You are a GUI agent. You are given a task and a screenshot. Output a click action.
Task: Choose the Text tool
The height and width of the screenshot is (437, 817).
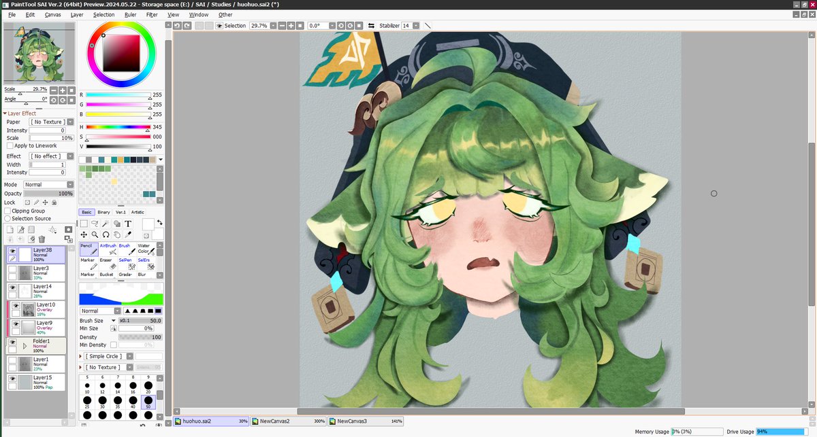128,223
